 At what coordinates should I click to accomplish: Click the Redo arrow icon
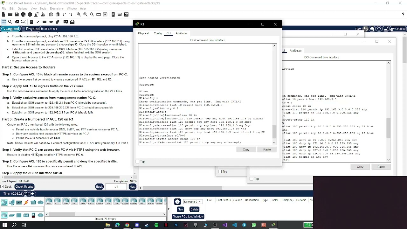(71, 14)
